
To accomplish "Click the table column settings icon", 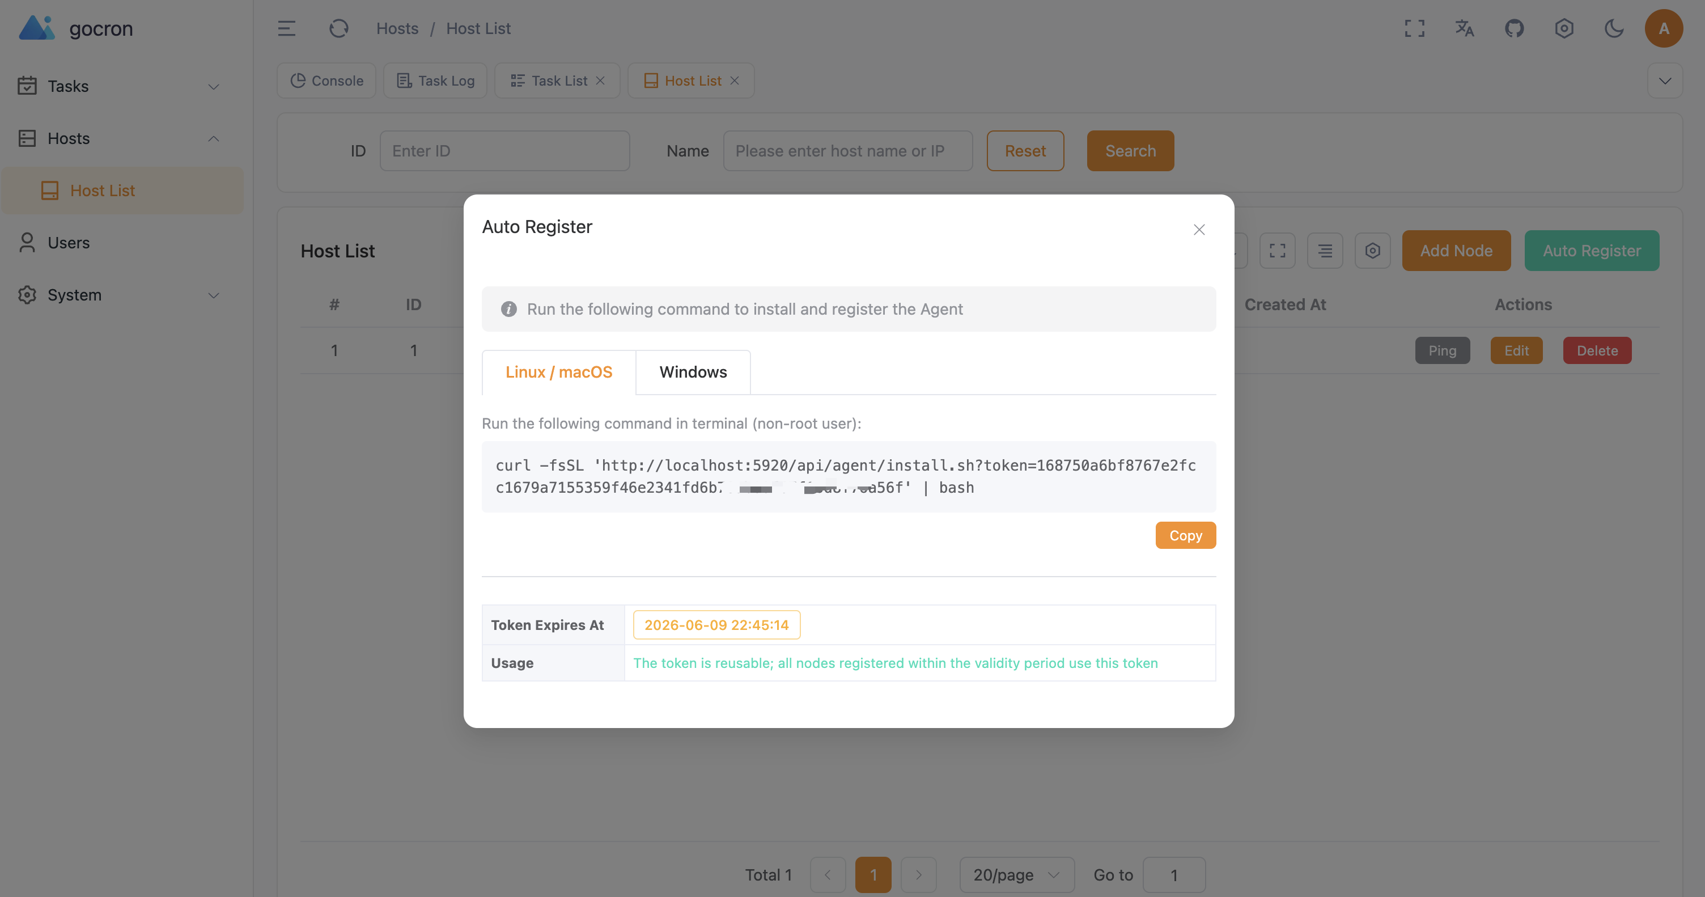I will click(1373, 251).
